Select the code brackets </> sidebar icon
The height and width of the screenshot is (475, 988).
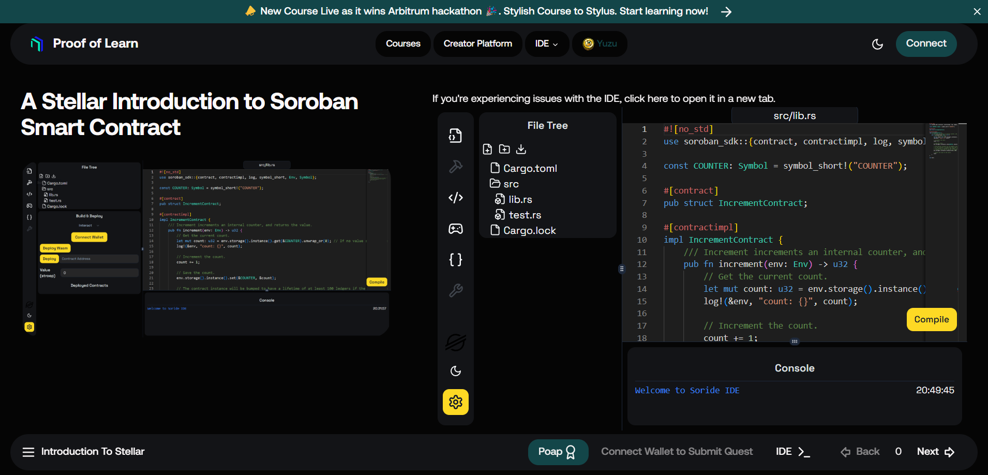pos(455,198)
